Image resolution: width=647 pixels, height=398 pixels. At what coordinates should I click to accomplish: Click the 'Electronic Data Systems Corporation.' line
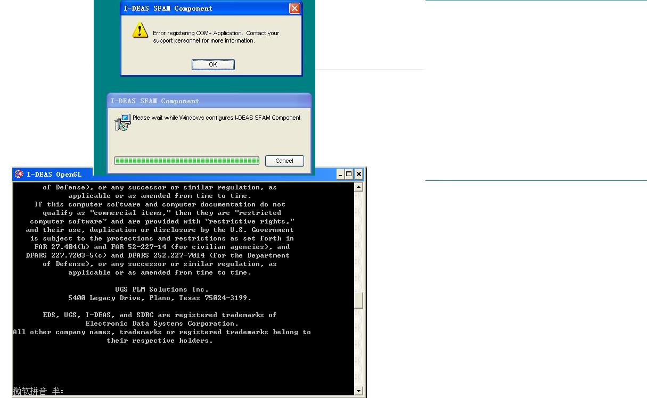click(162, 324)
